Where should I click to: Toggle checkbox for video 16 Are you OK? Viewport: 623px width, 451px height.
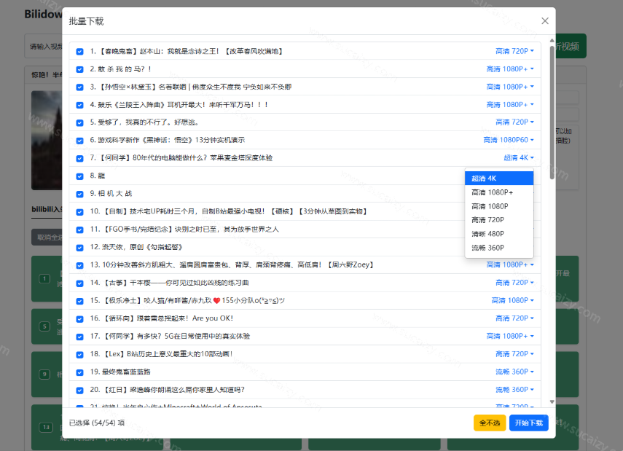click(80, 319)
